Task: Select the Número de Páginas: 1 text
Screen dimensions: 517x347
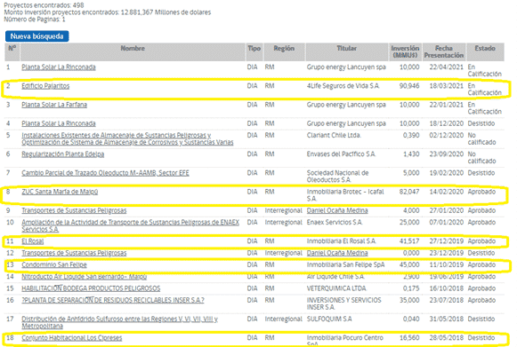Action: coord(35,20)
